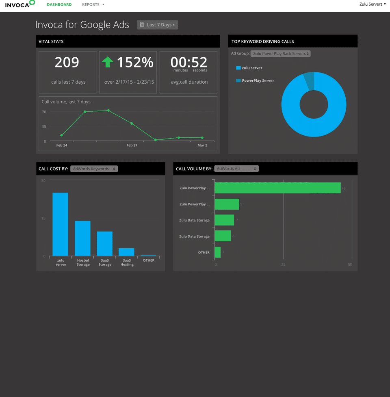Open the Dashboard tab
390x397 pixels.
pos(59,4)
